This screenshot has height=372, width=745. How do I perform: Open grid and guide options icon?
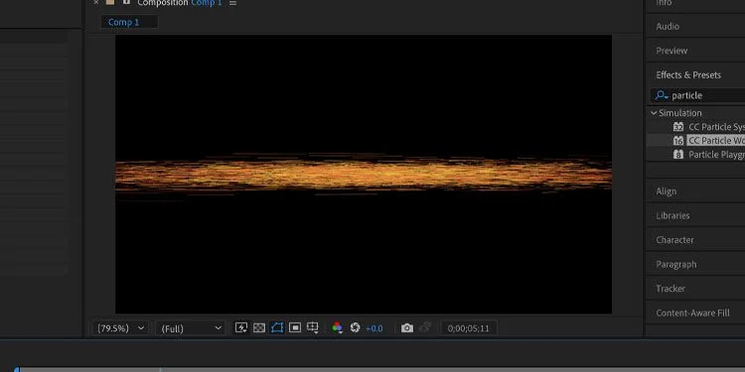click(313, 328)
